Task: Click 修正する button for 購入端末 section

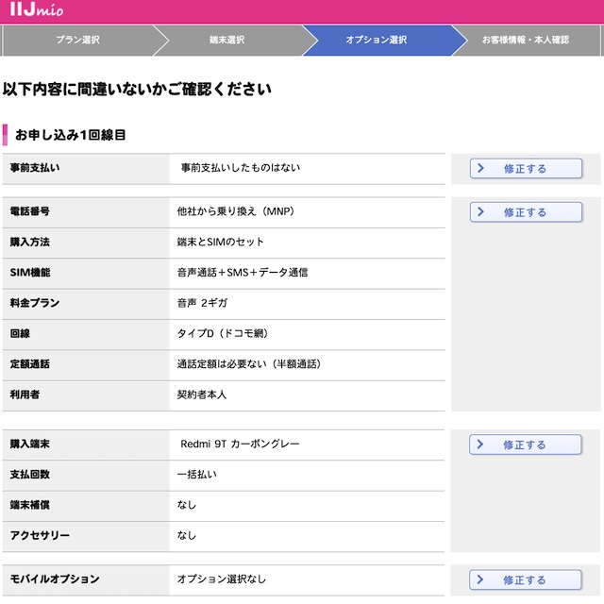Action: (525, 445)
